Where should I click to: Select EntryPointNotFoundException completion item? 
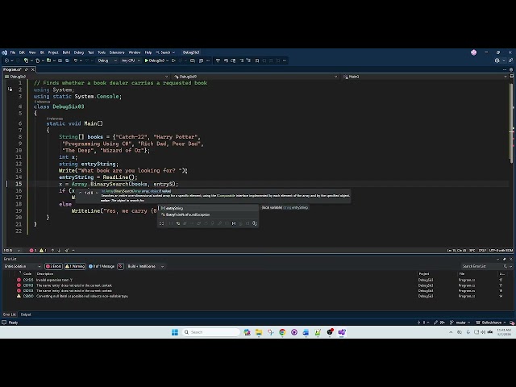click(208, 214)
